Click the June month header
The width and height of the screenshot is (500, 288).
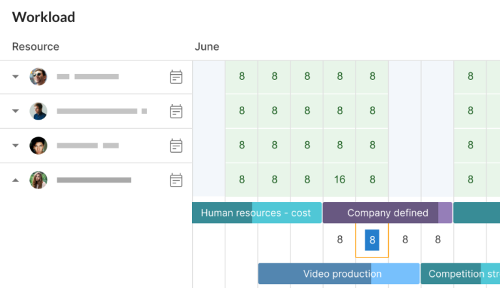[207, 47]
